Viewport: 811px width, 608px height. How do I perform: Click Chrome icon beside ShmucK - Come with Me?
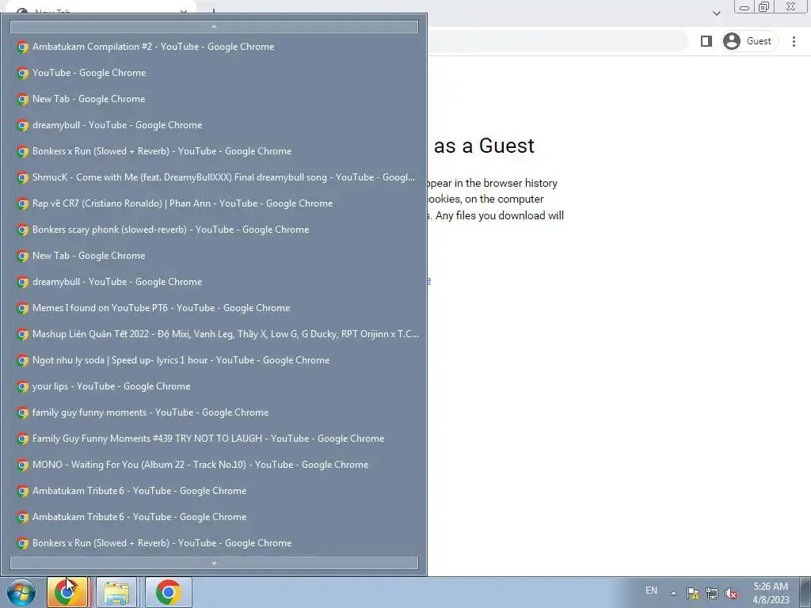point(22,178)
